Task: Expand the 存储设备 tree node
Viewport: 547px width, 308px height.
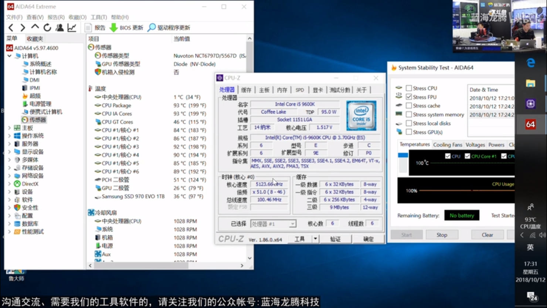Action: (x=10, y=168)
